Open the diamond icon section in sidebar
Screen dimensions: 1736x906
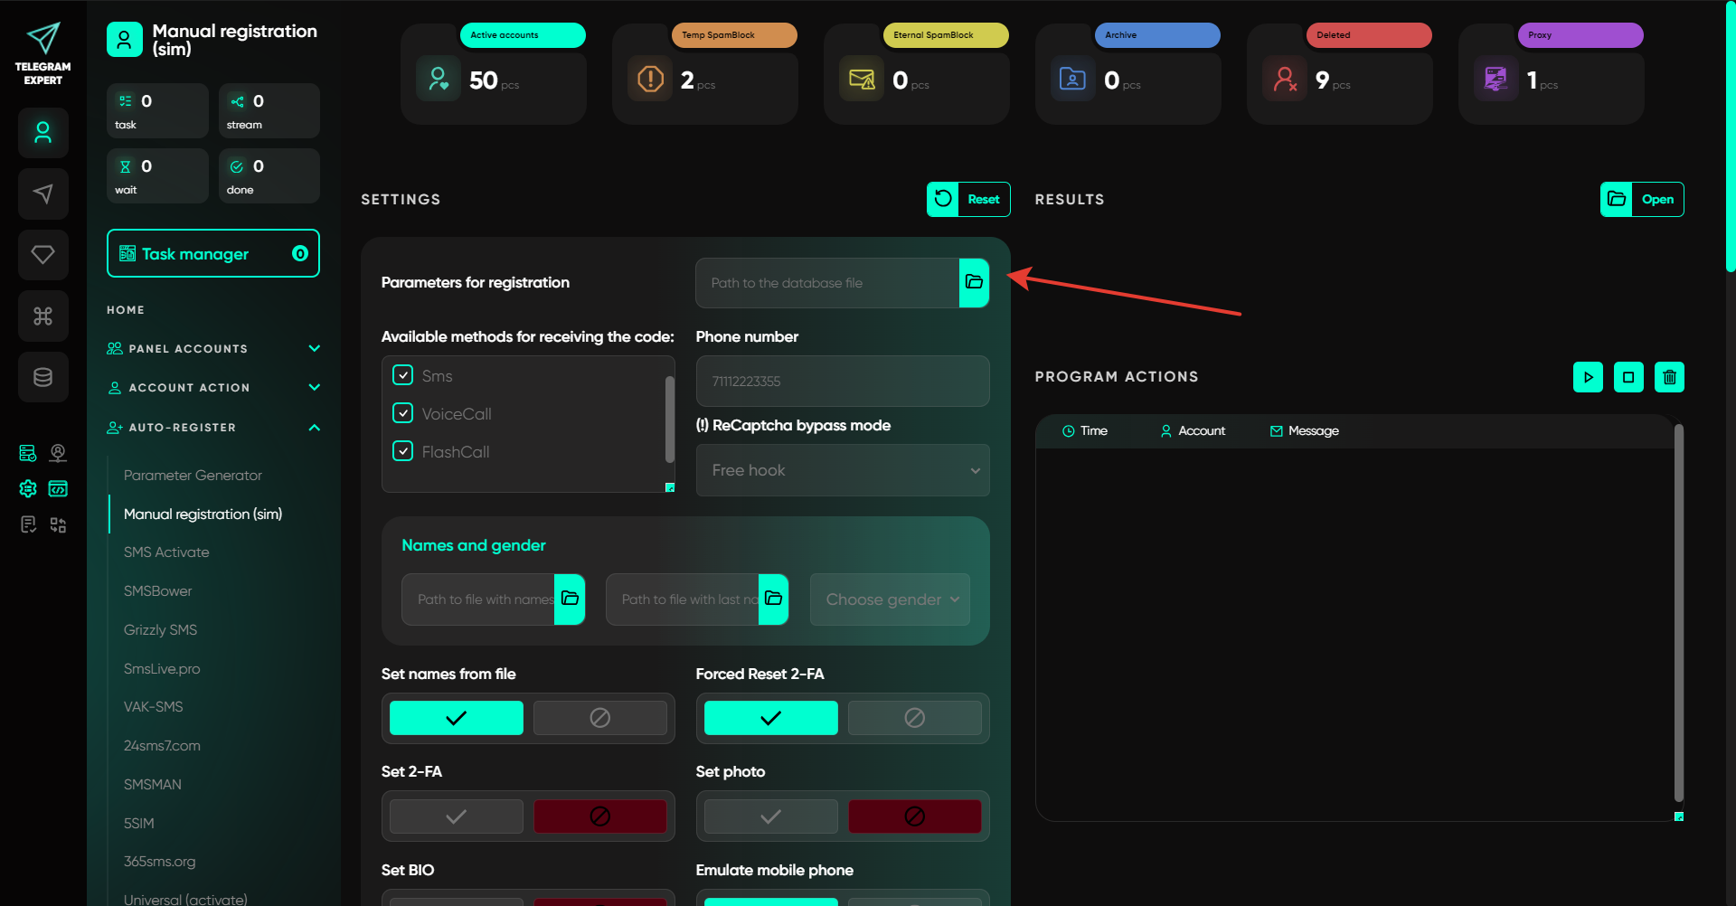click(42, 255)
